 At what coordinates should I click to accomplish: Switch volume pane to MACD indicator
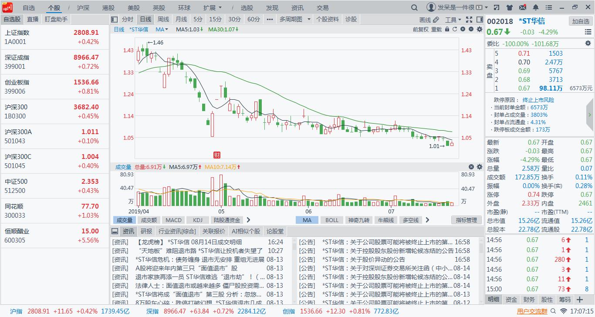tap(173, 220)
